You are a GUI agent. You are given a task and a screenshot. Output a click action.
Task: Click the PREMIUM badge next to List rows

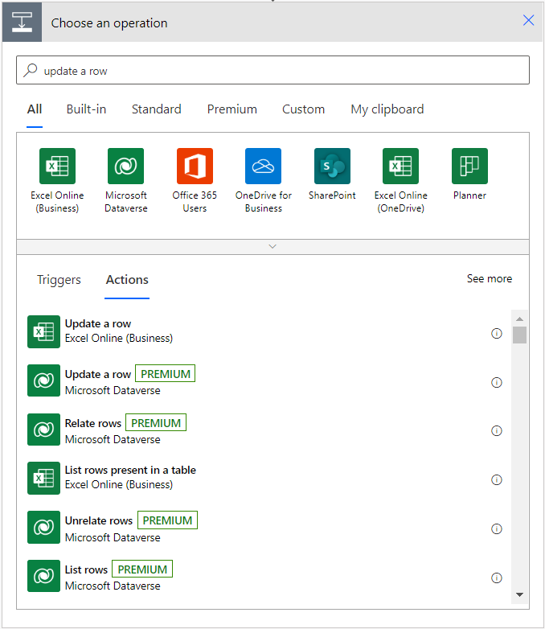(142, 569)
